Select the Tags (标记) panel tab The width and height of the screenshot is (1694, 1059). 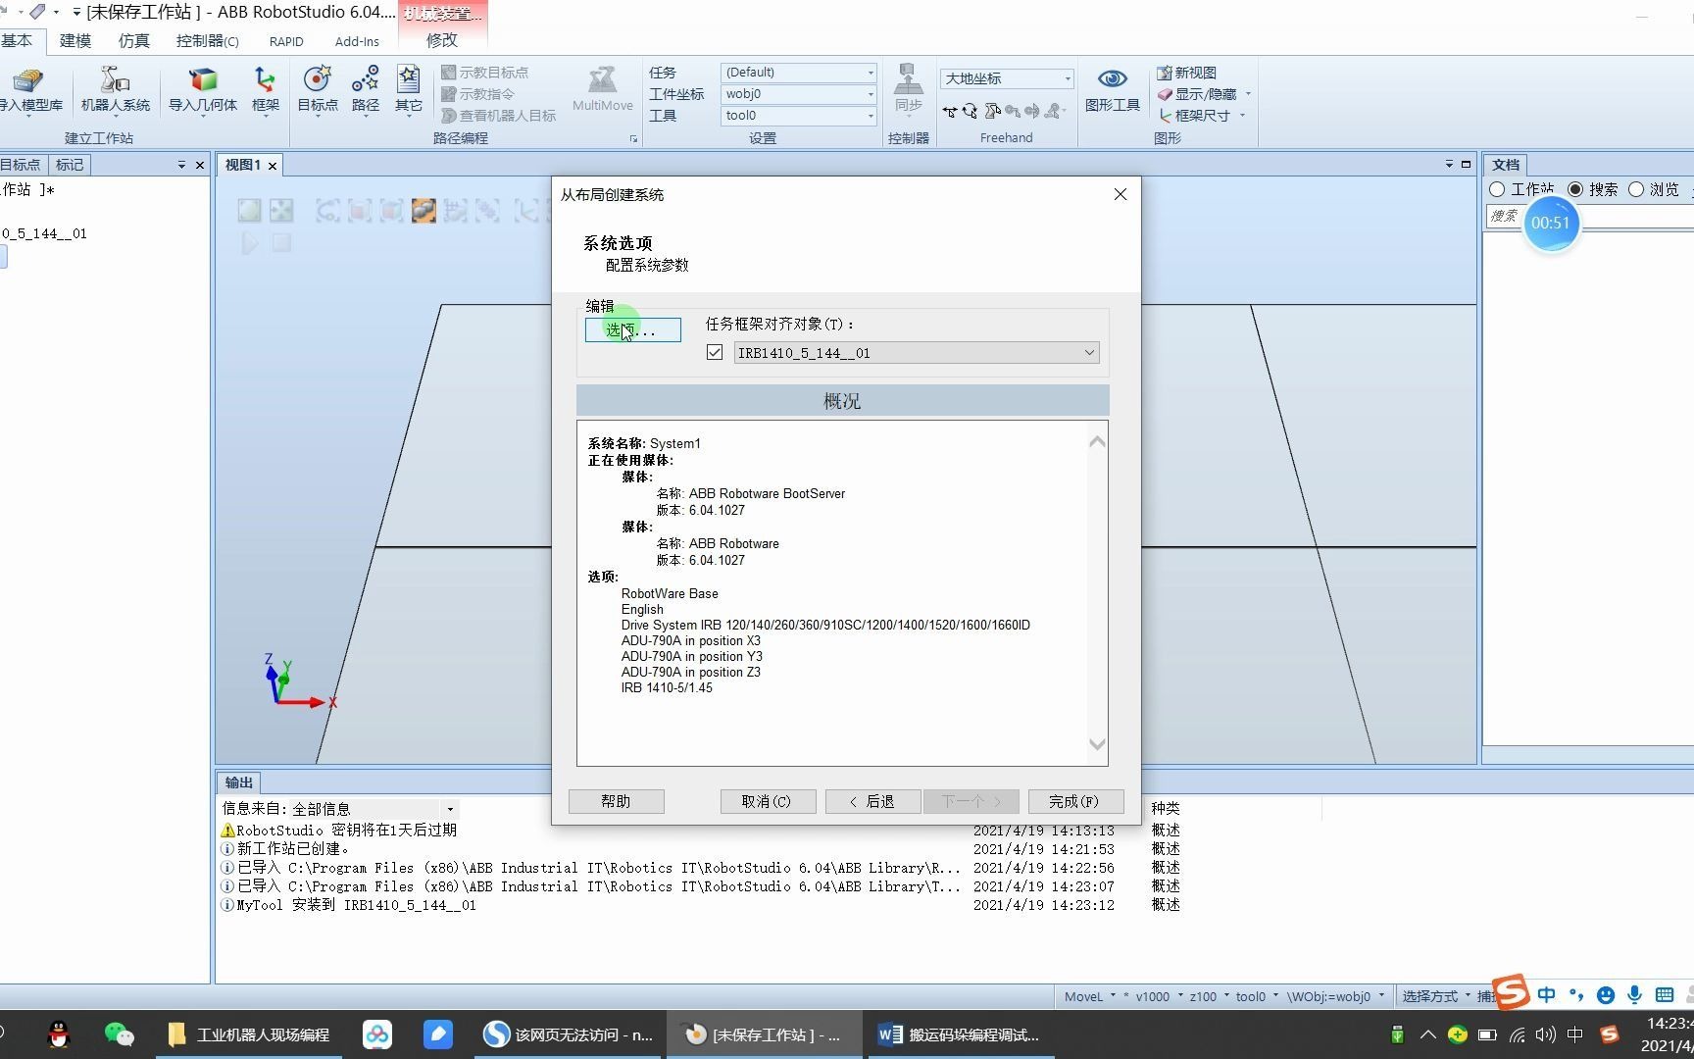pyautogui.click(x=70, y=165)
